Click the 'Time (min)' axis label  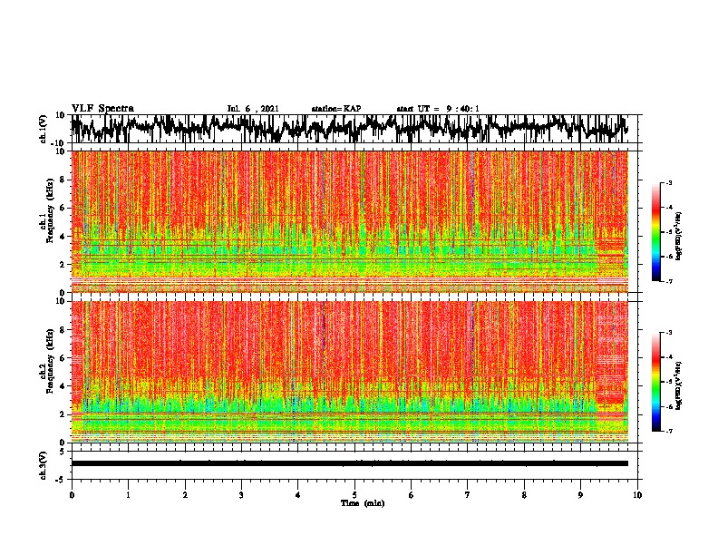pos(363,503)
